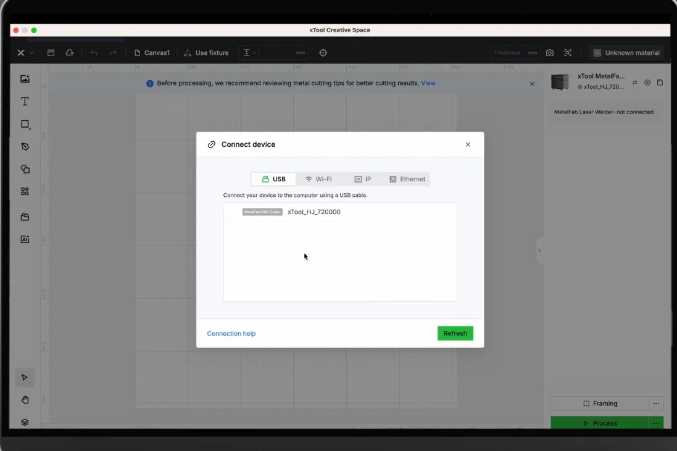Image resolution: width=677 pixels, height=451 pixels.
Task: Switch to the Ethernet connection tab
Action: pyautogui.click(x=407, y=179)
